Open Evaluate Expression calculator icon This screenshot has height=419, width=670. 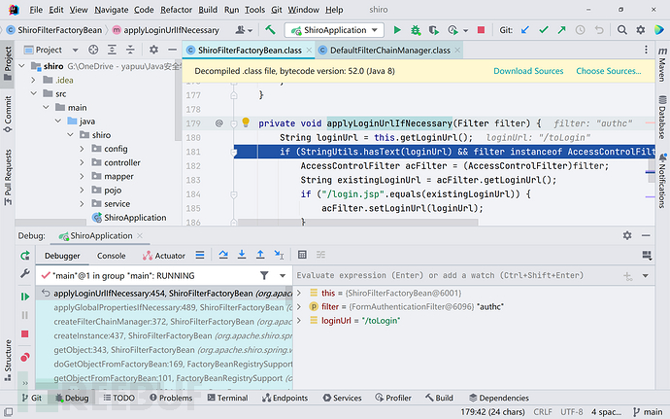(302, 255)
